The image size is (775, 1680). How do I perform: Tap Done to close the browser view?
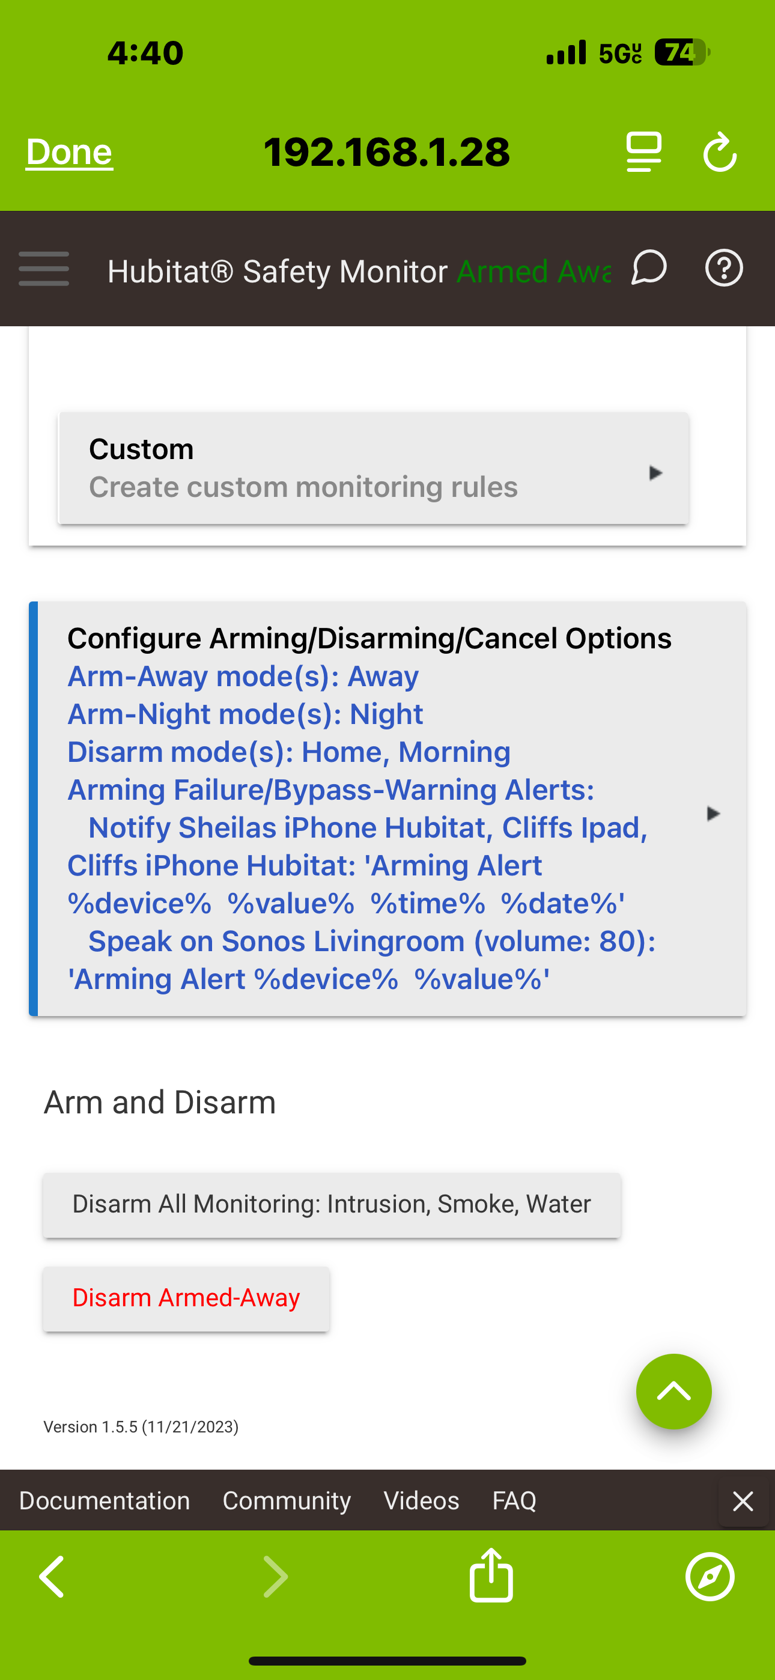[x=69, y=152]
